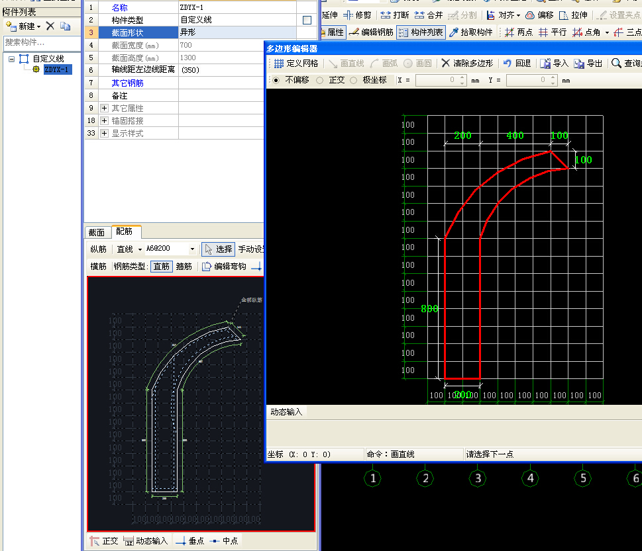Expand the 其它属性 property group

point(104,108)
